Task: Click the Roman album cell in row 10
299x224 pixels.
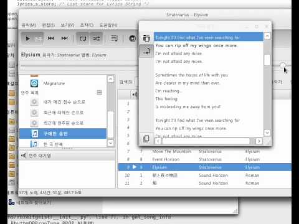Action: pyautogui.click(x=252, y=175)
